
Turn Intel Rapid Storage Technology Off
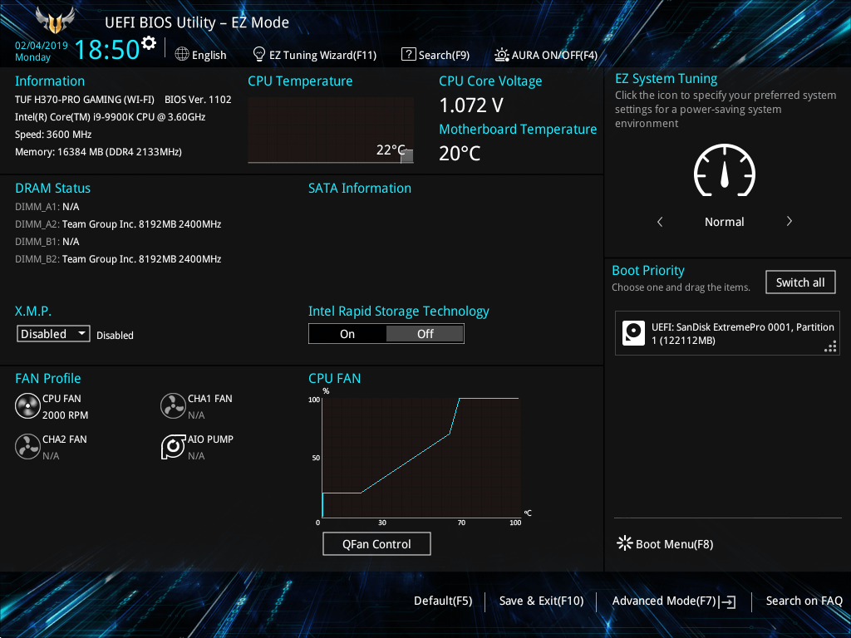(x=425, y=334)
